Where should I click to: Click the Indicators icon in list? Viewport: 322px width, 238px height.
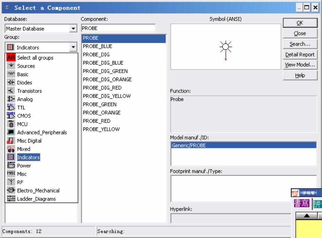click(x=11, y=157)
